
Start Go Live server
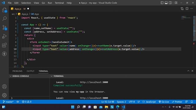164,102
